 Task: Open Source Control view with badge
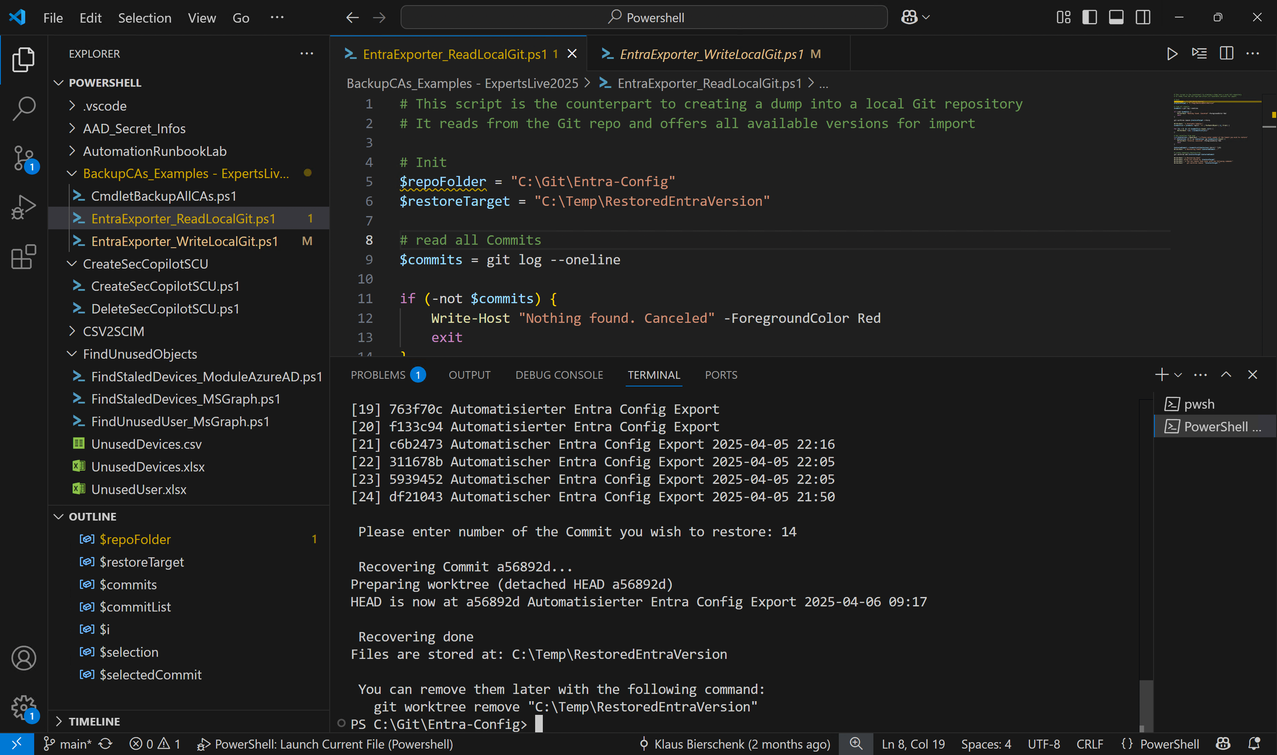[23, 158]
